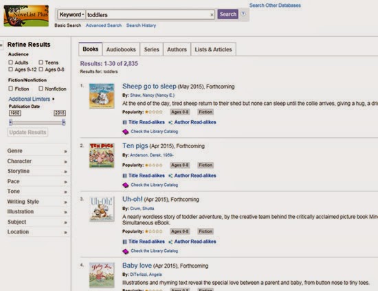Switch to the Authors tab

tap(177, 49)
